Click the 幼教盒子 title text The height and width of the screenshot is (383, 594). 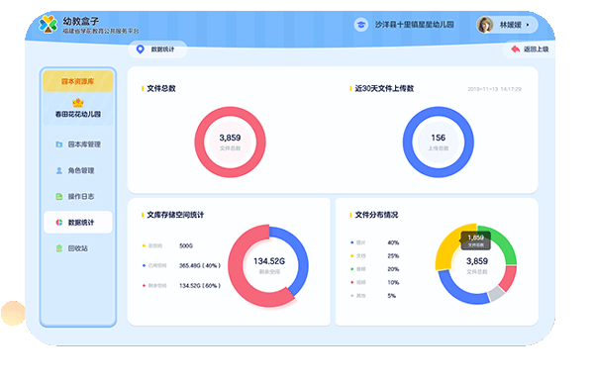click(x=81, y=21)
